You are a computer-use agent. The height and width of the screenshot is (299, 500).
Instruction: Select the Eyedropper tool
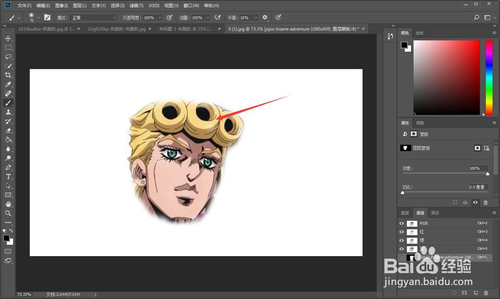click(8, 84)
